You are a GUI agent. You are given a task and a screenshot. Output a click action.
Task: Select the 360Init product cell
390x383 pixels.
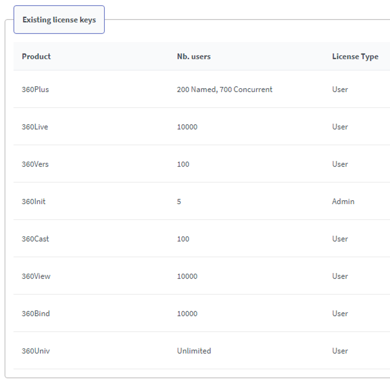34,201
